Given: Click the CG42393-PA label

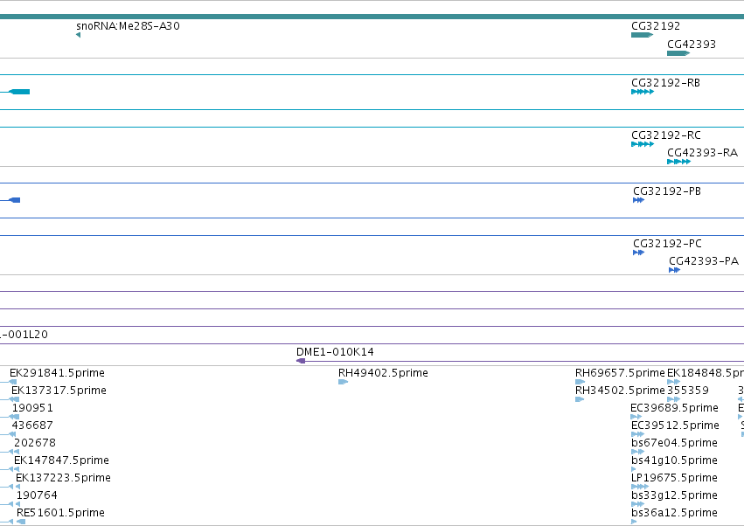Looking at the screenshot, I should coord(704,261).
